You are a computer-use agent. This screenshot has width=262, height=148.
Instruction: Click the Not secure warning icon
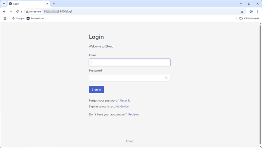point(28,11)
